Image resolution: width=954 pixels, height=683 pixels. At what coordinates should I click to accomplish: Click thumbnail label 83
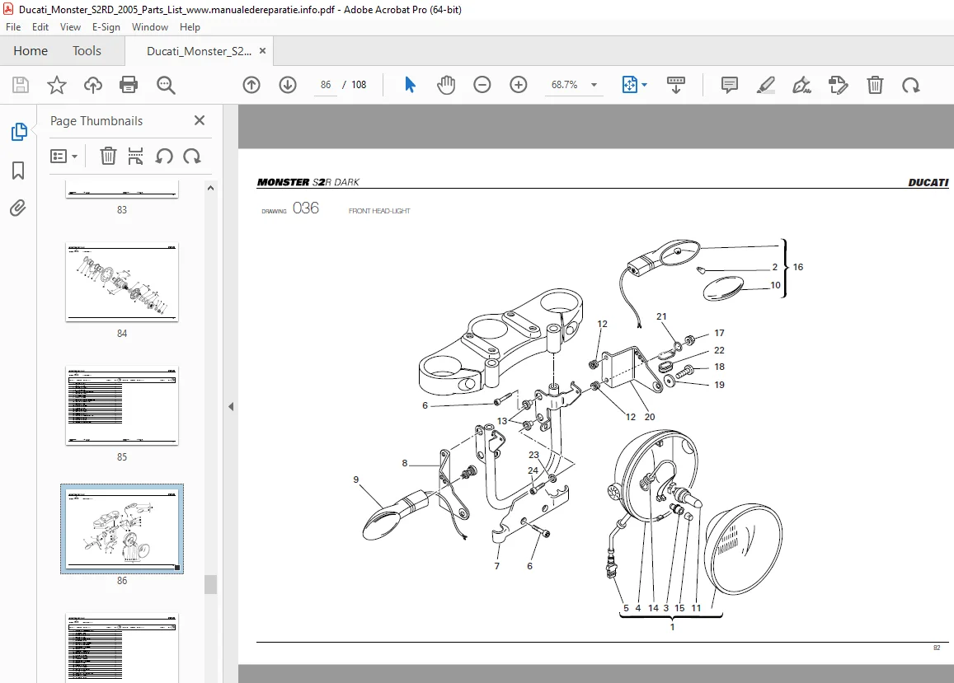[x=122, y=210]
